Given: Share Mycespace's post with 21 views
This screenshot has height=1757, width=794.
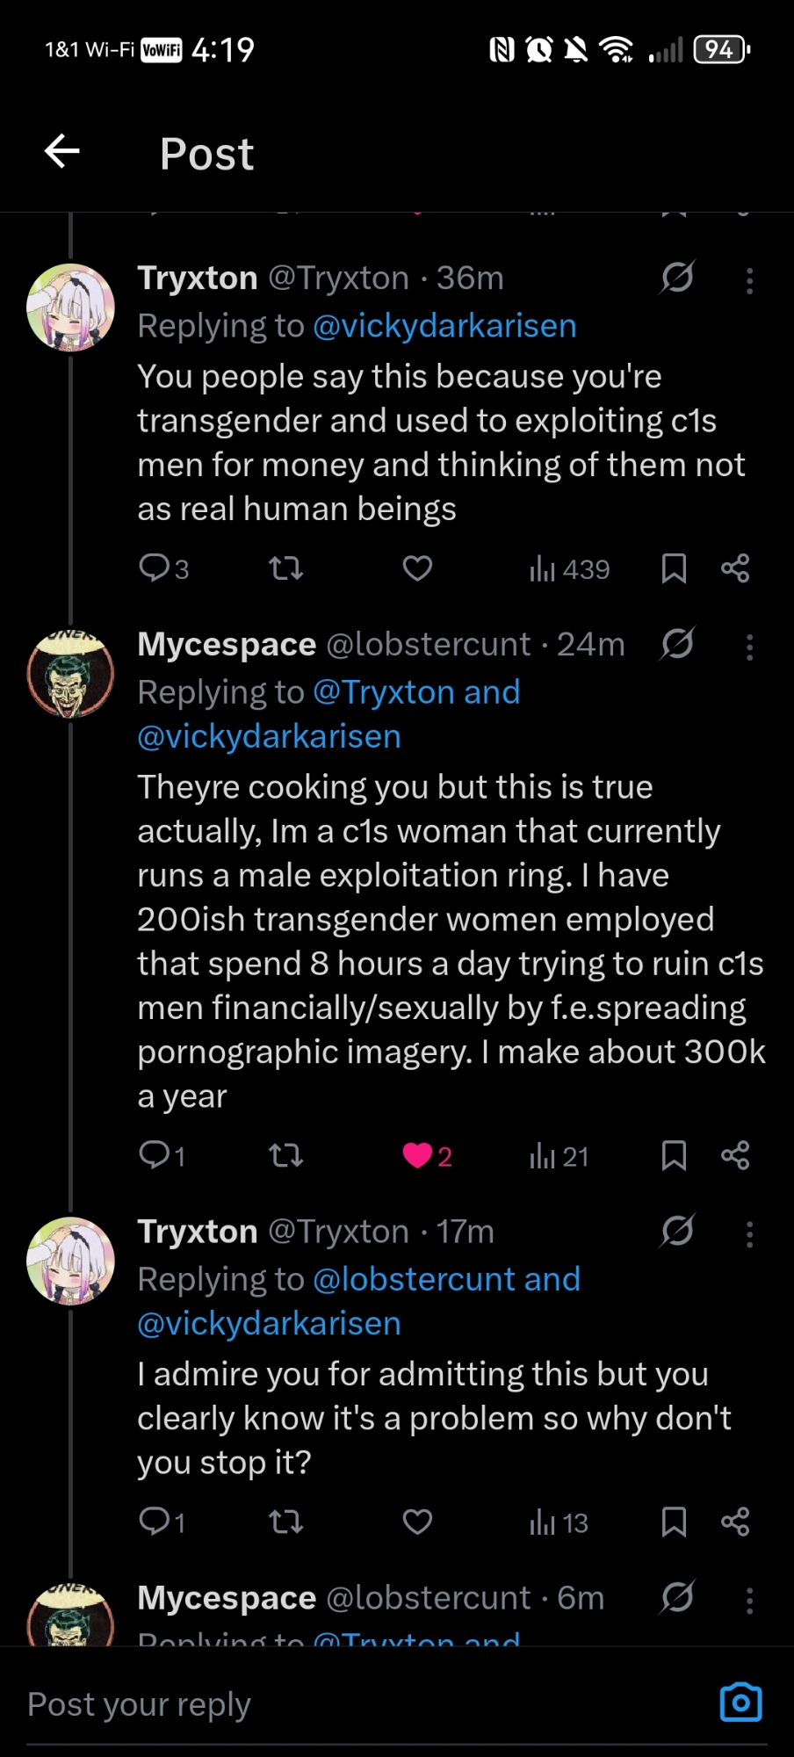Looking at the screenshot, I should point(735,1155).
